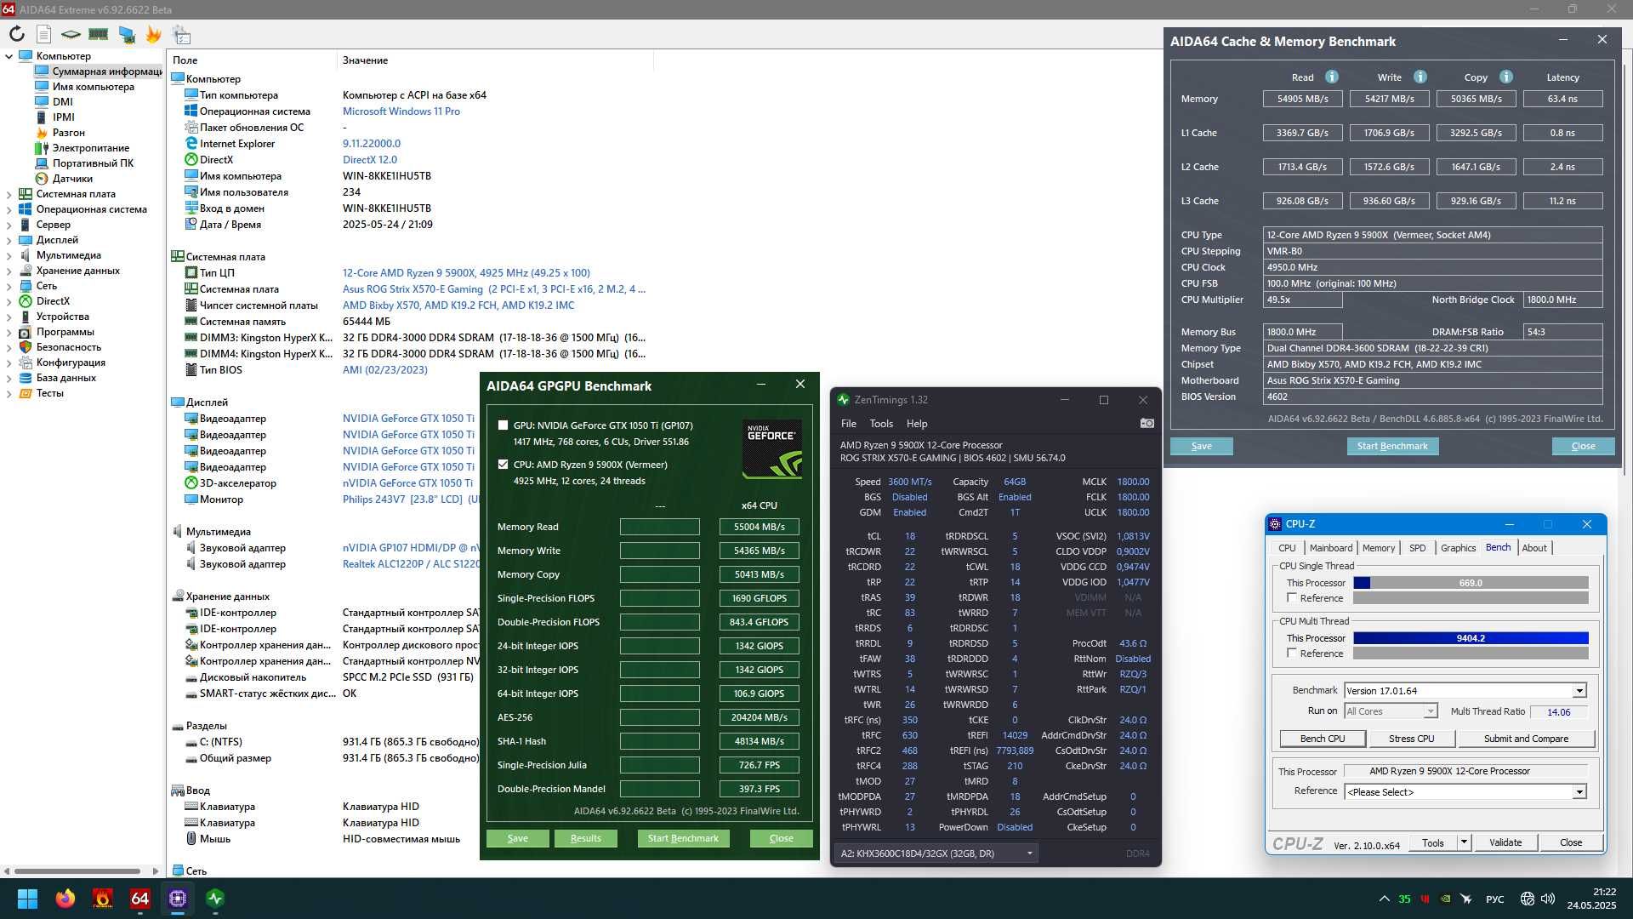Expand the Тесты tree node
Viewport: 1633px width, 919px height.
tap(9, 393)
